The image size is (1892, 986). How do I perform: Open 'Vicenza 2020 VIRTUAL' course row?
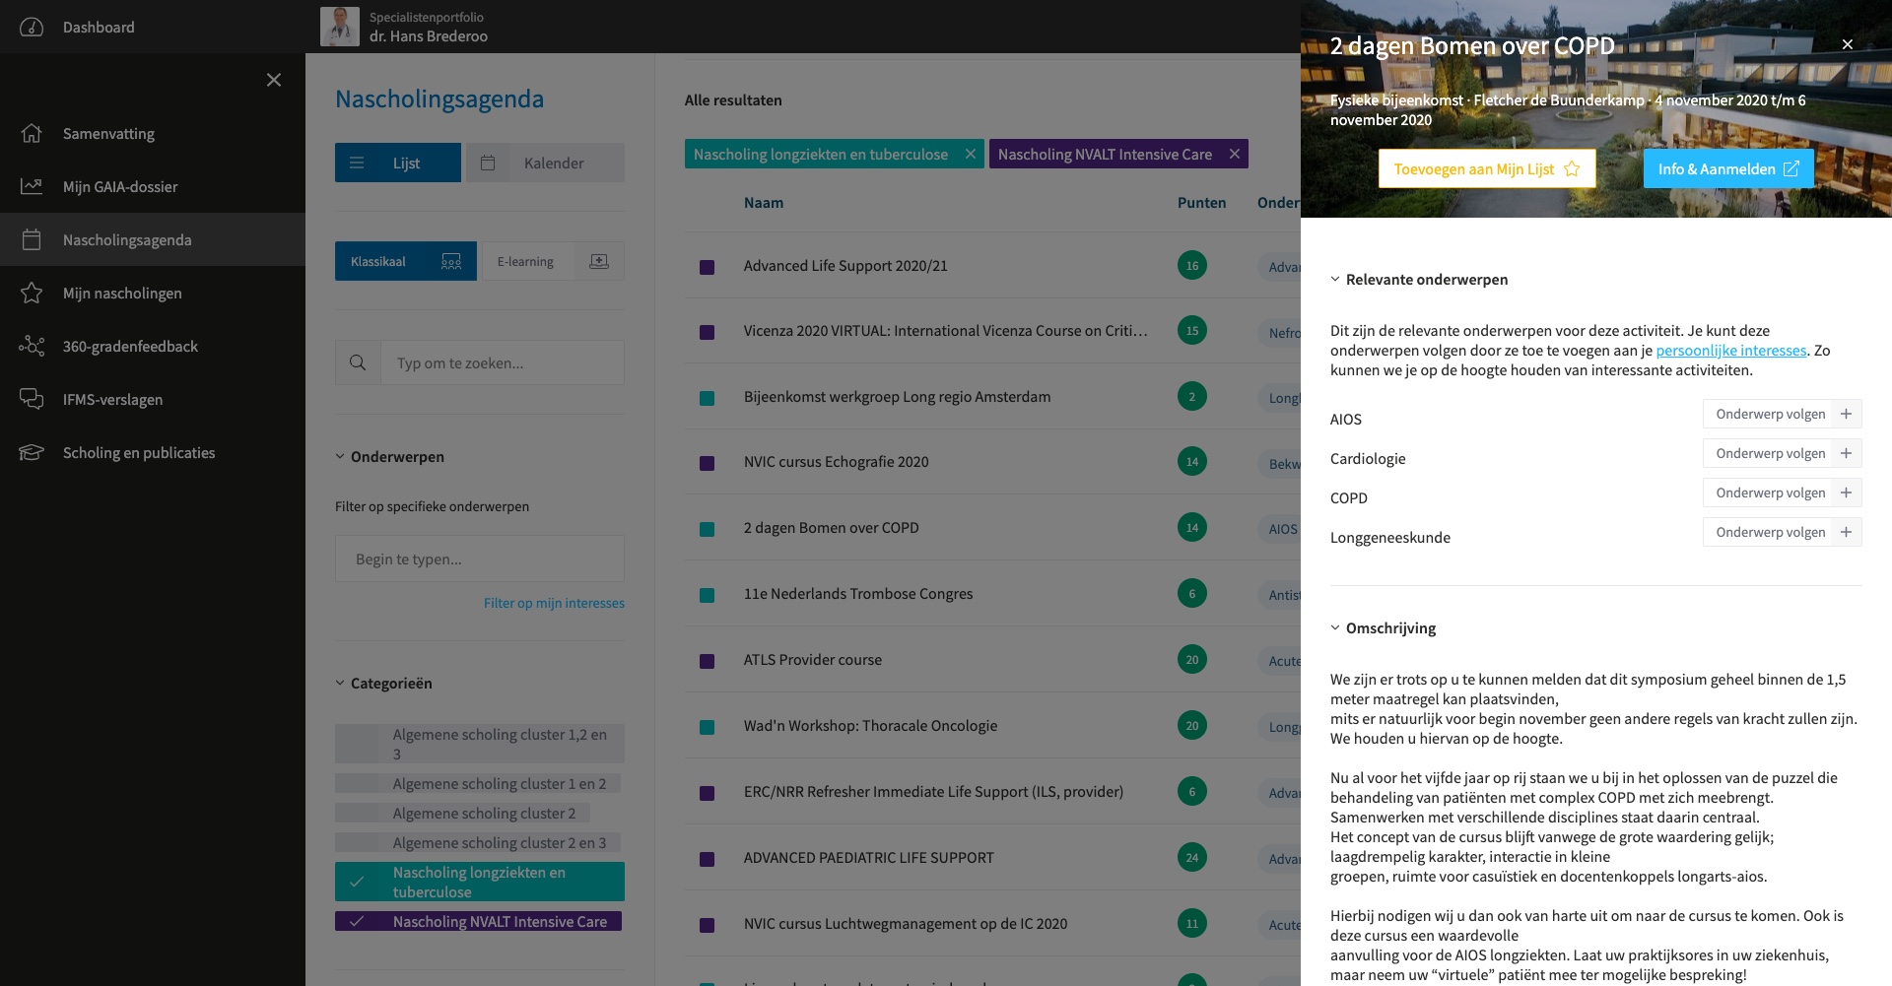pos(946,331)
